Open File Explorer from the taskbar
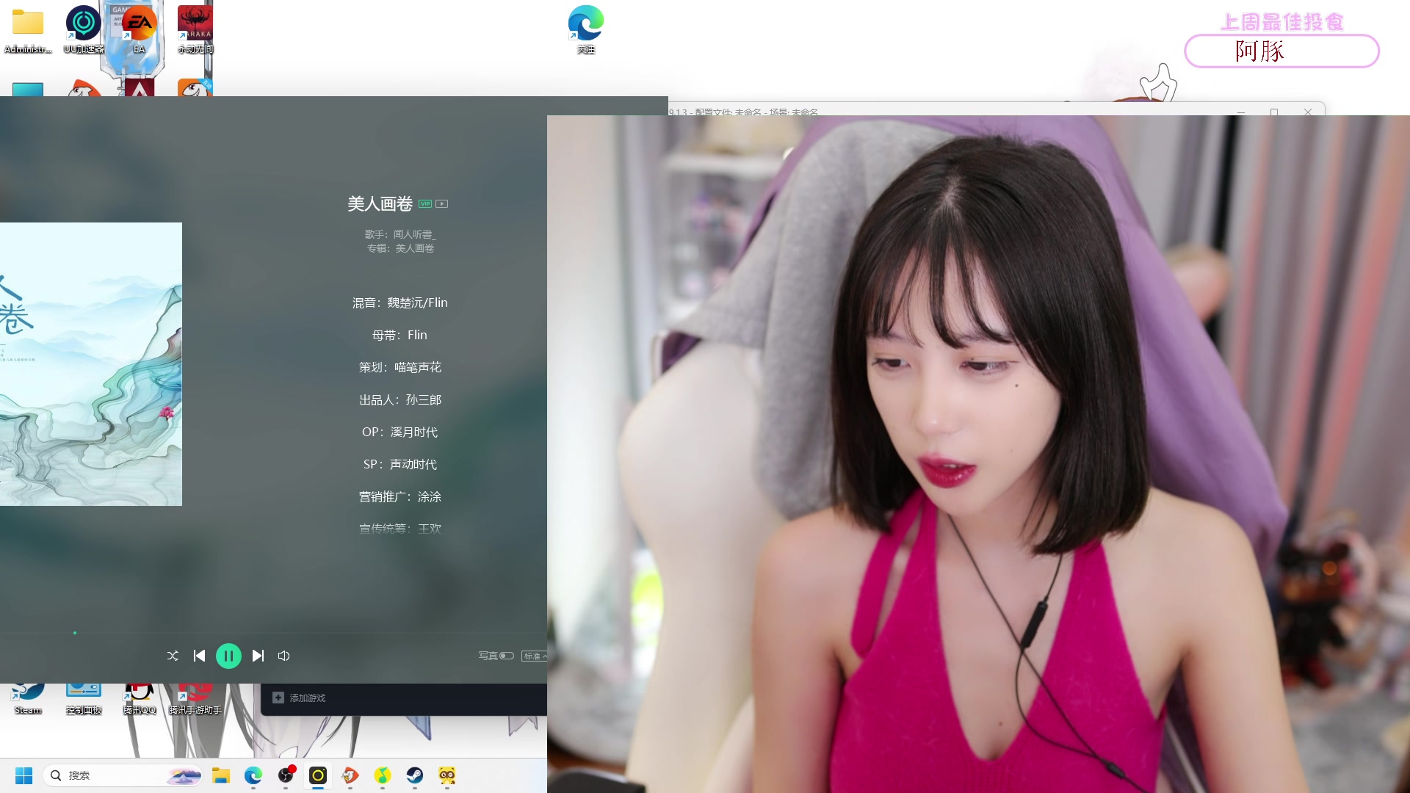 pos(221,775)
